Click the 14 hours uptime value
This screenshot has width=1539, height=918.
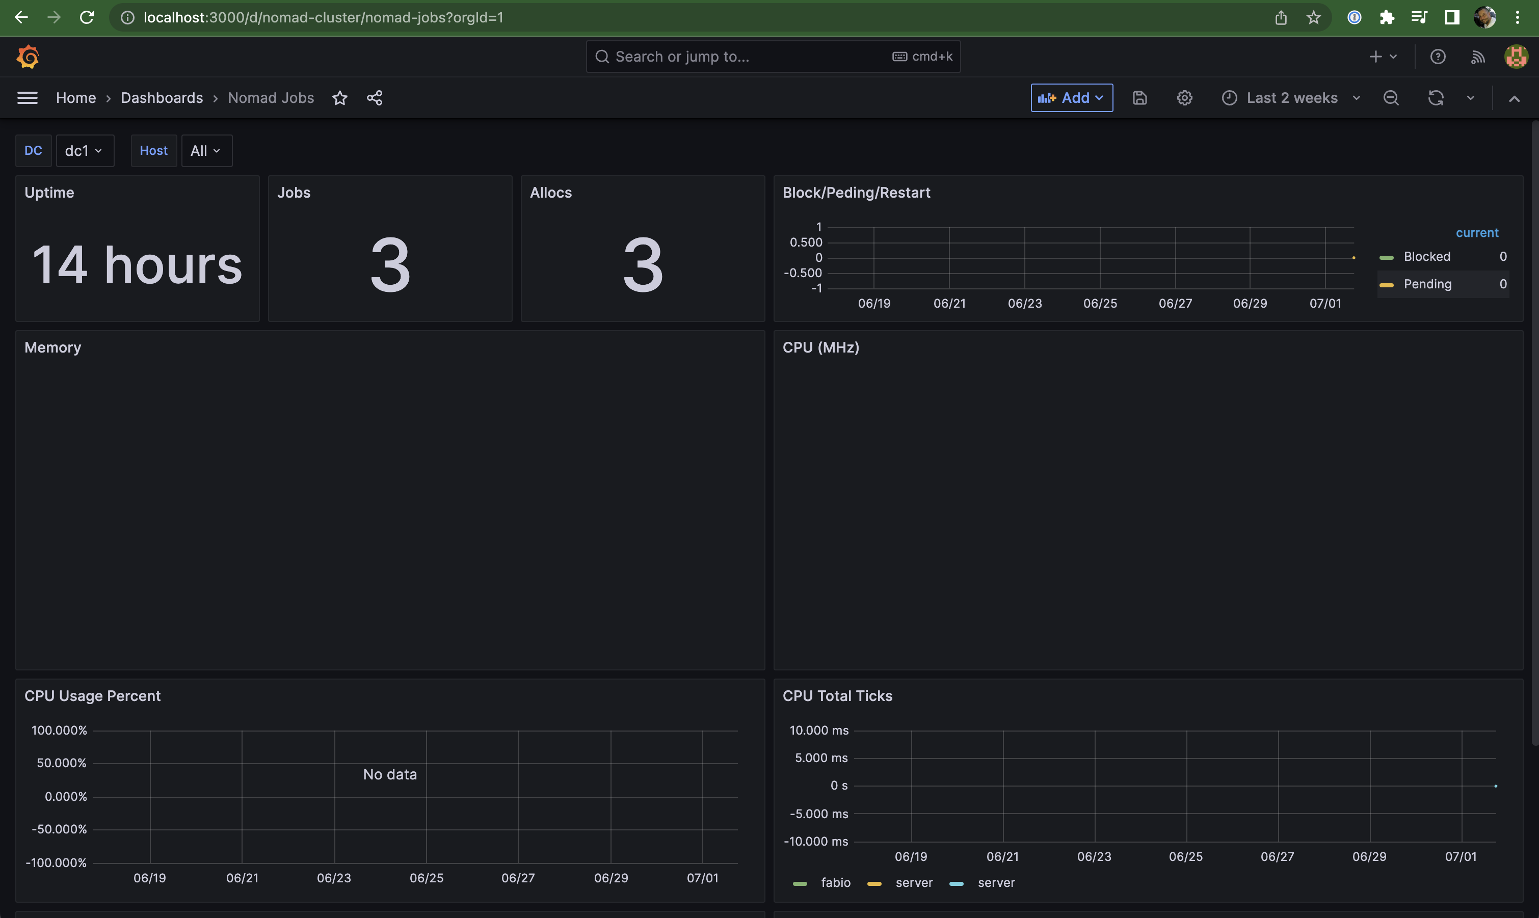(137, 265)
